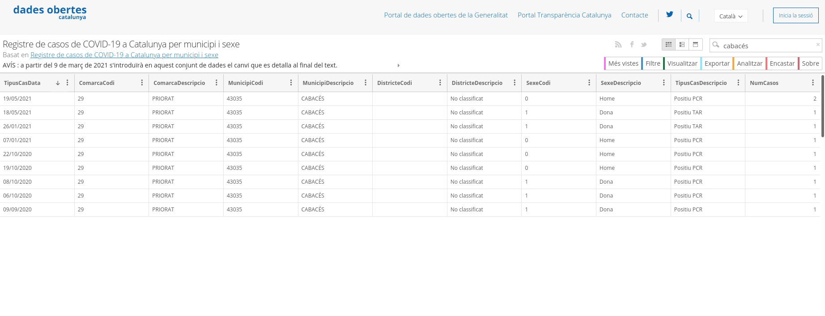Image resolution: width=825 pixels, height=316 pixels.
Task: Share the dataset on Facebook
Action: click(632, 44)
